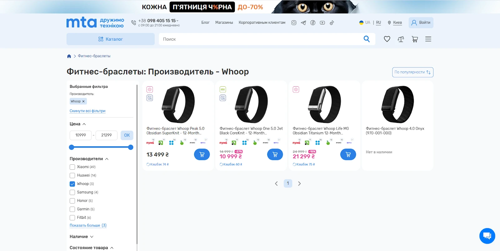Open the shopping cart in header
500x251 pixels.
click(415, 39)
